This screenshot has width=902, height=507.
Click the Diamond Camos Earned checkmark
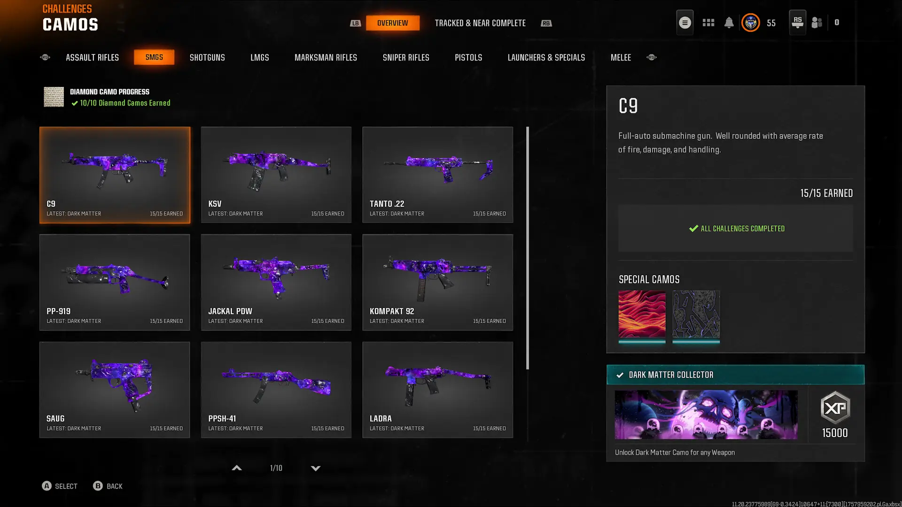(x=75, y=103)
